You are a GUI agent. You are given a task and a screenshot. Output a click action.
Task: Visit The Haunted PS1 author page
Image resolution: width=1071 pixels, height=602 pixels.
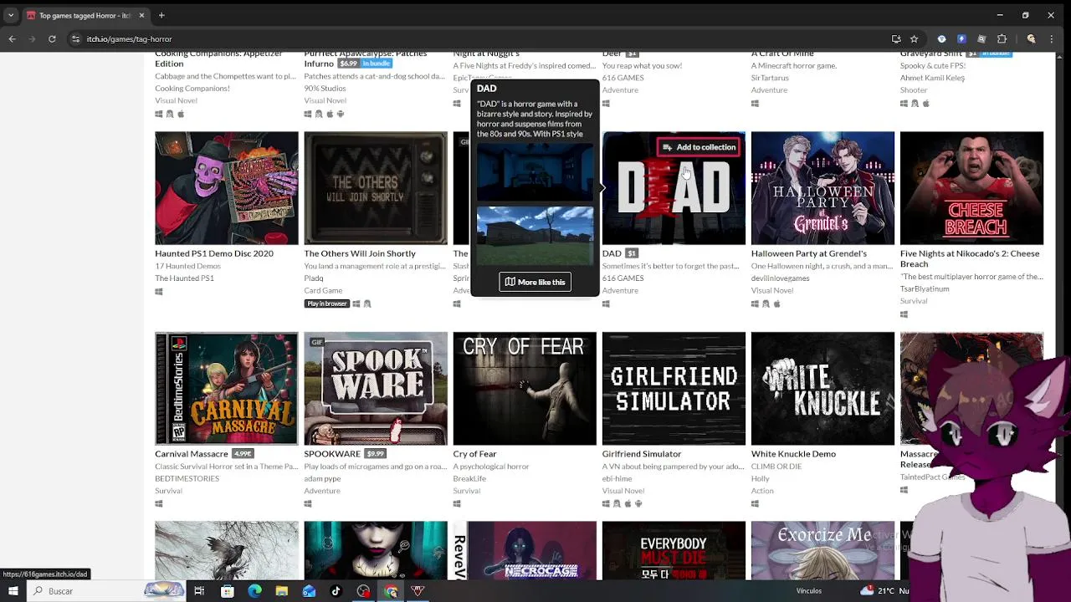tap(184, 278)
